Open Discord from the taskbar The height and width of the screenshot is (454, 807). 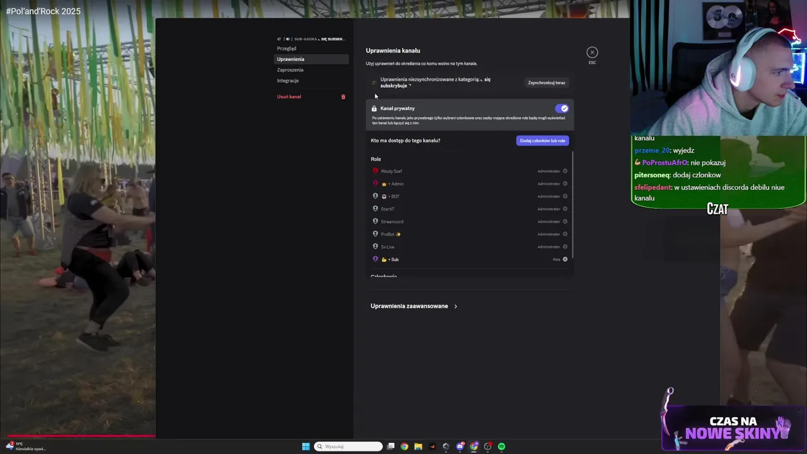click(x=460, y=446)
